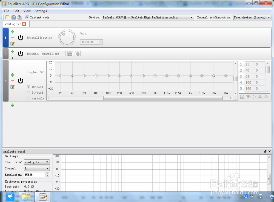
Task: Open the file explorer in the taskbar
Action: (26, 197)
